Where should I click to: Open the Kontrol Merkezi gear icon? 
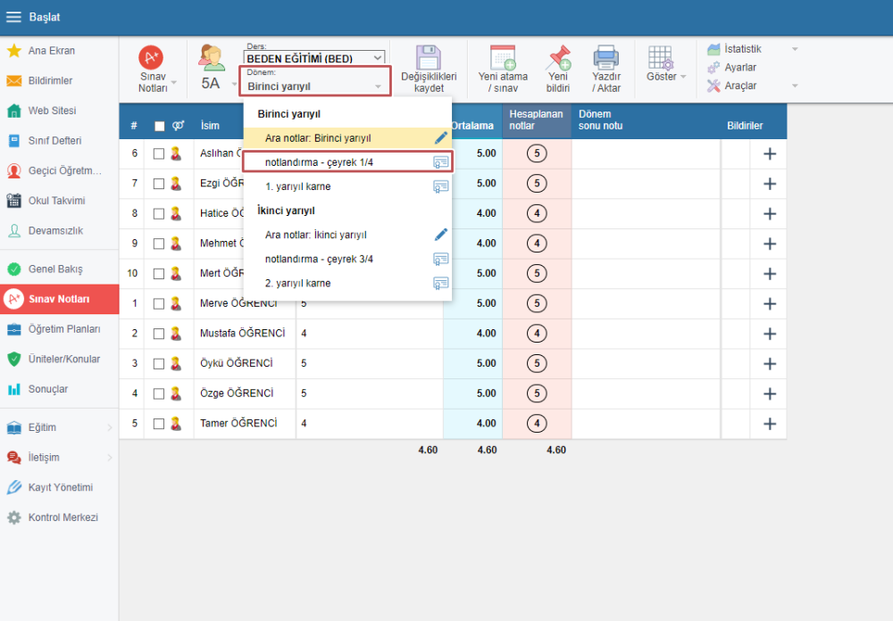[13, 517]
